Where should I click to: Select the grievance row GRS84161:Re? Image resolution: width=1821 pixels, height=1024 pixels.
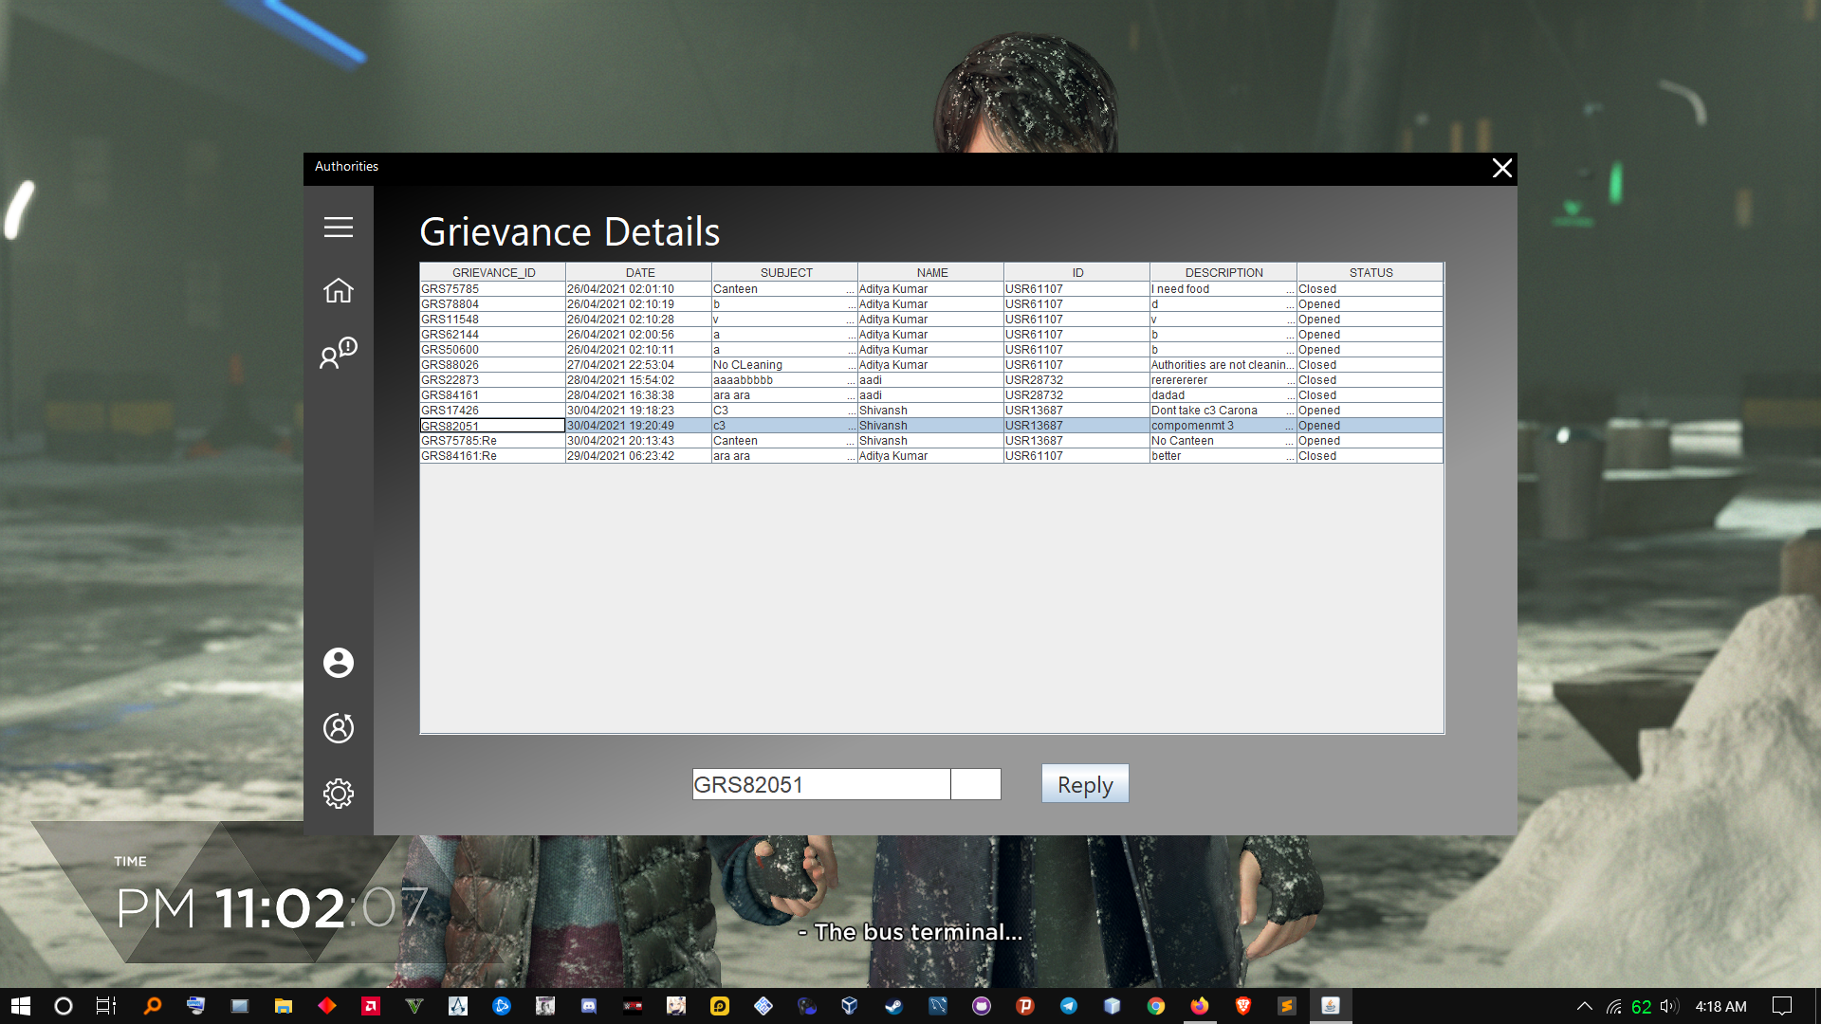coord(491,456)
